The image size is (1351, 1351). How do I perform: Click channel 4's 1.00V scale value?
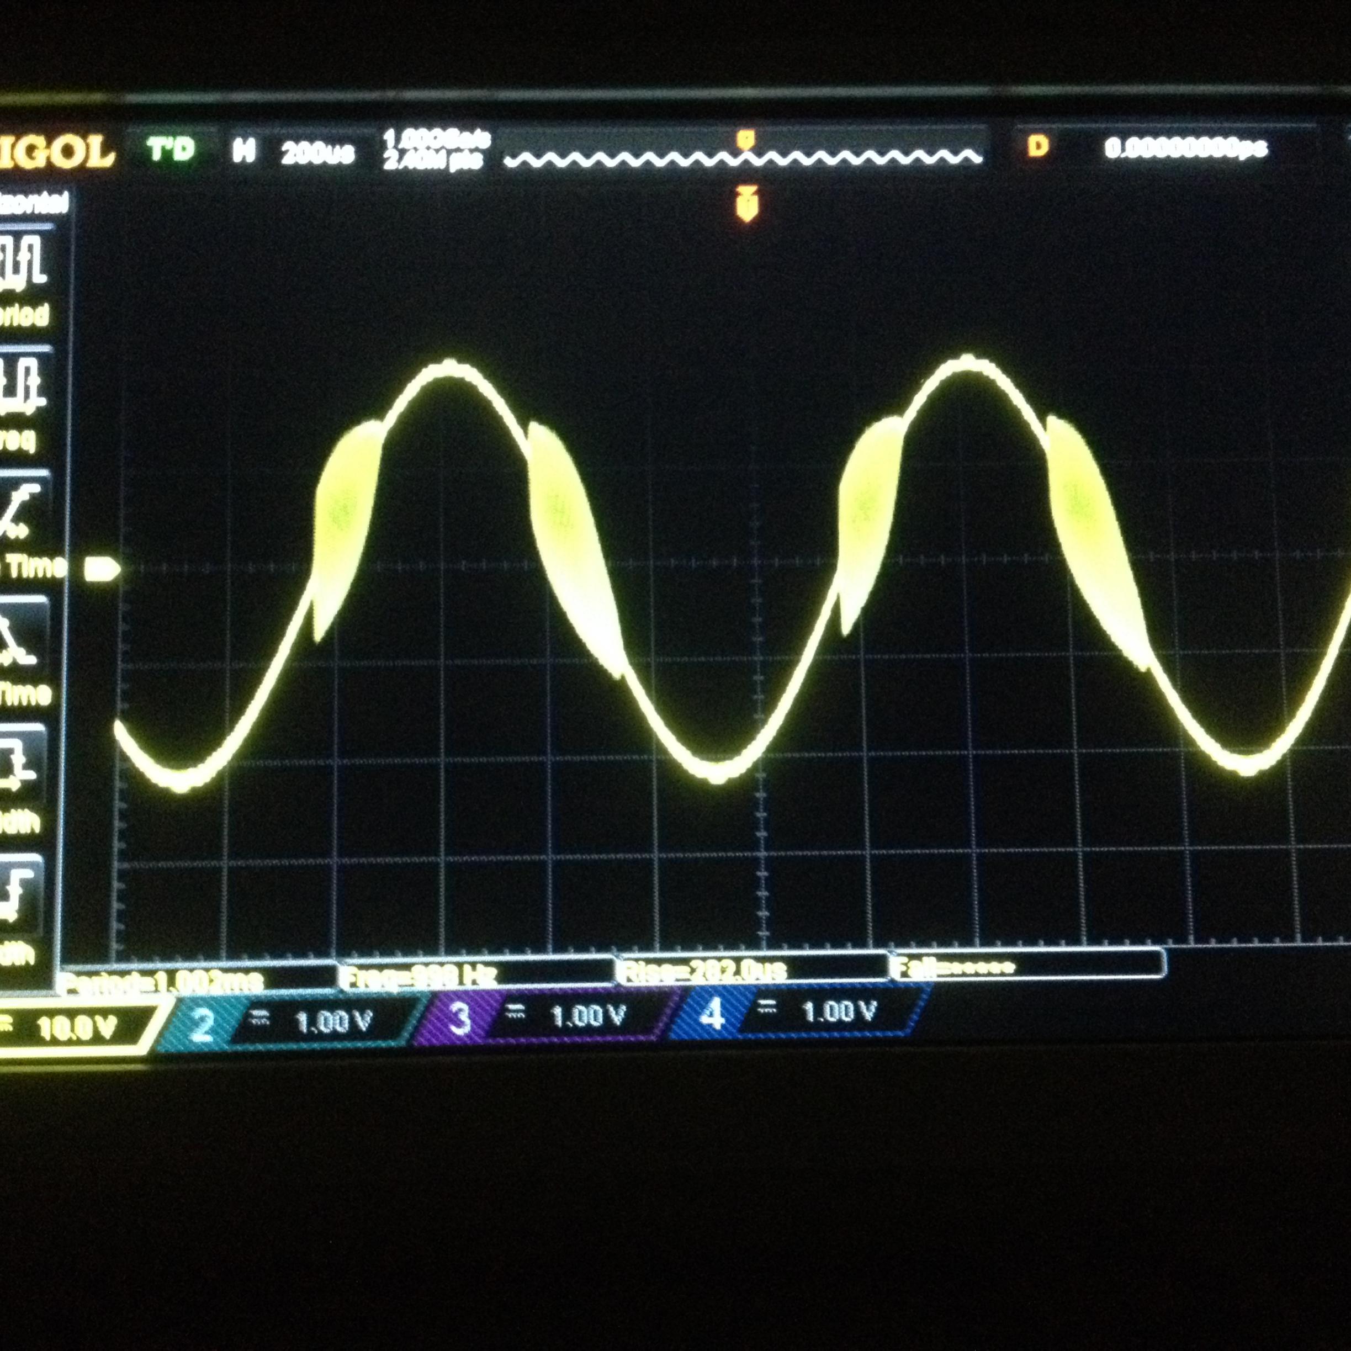pos(839,1010)
